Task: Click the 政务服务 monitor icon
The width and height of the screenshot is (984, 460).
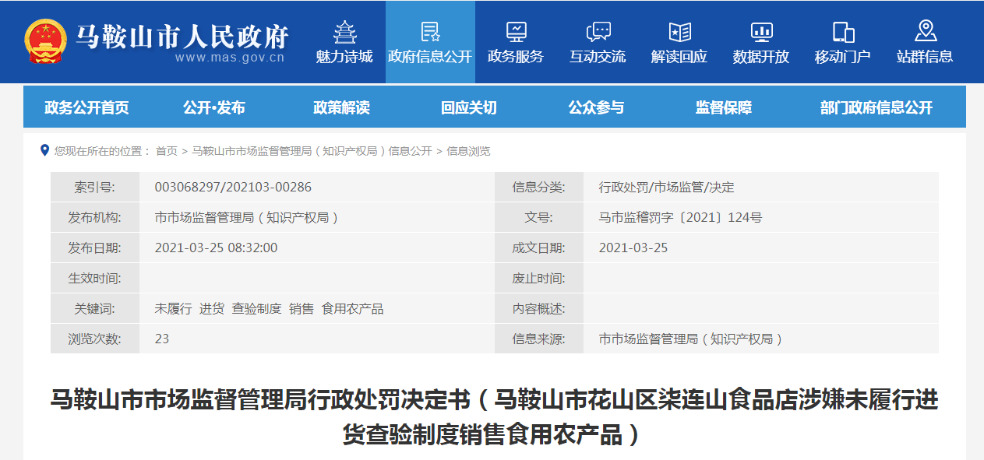Action: (516, 31)
